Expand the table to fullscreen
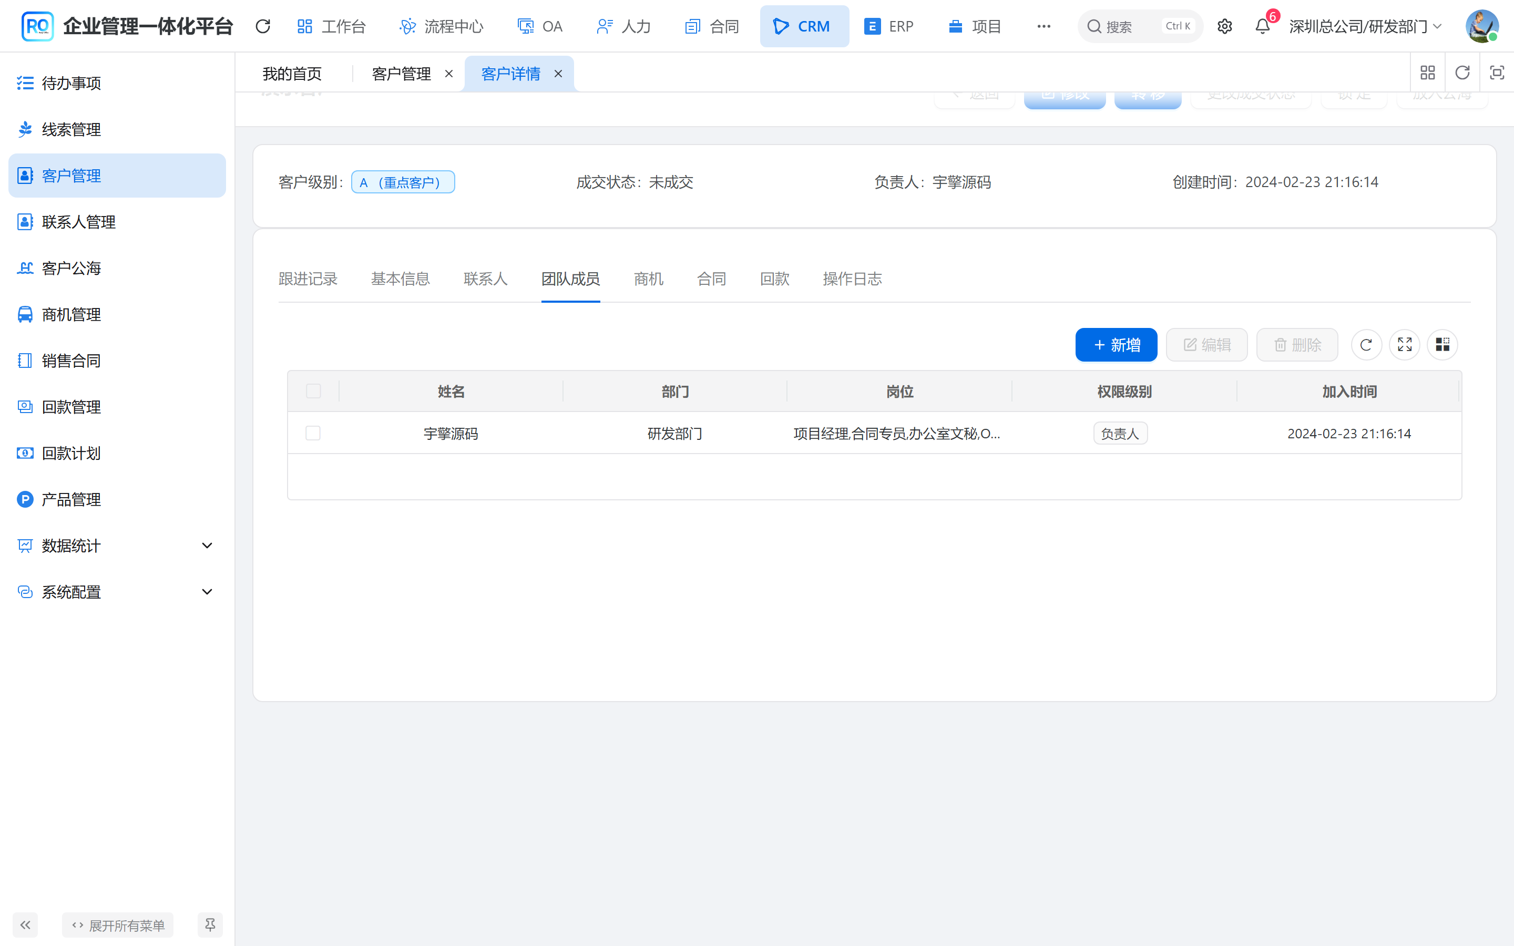 [x=1405, y=345]
